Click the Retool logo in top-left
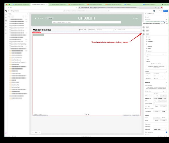This screenshot has width=169, height=143. pos(6,11)
